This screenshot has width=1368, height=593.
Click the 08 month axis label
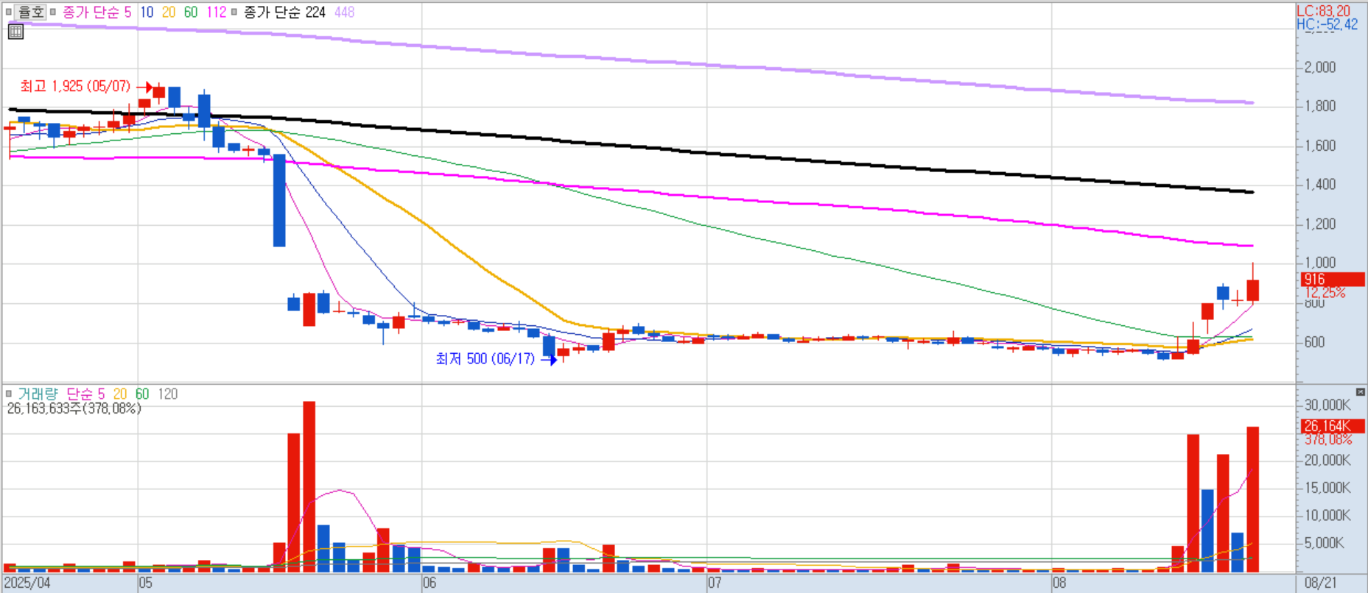pos(1059,583)
